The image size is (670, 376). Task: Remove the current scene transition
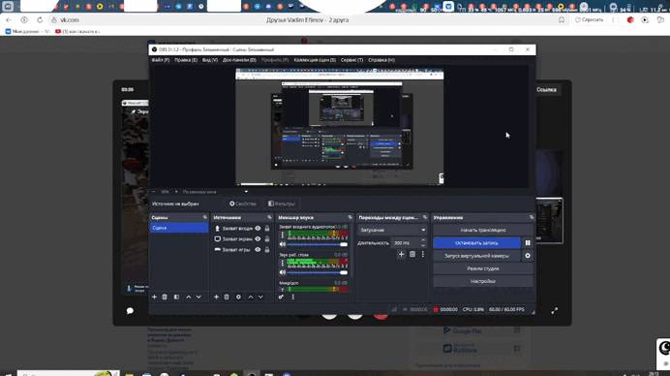[x=412, y=254]
